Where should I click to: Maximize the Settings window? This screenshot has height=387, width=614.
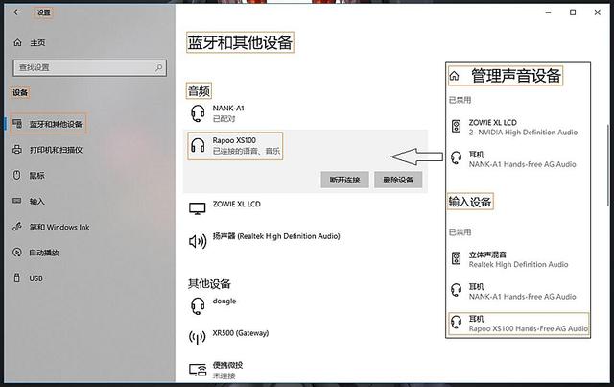coord(573,12)
